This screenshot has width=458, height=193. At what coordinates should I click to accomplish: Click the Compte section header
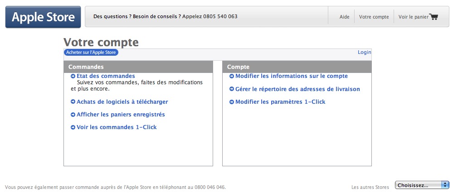[x=297, y=67]
